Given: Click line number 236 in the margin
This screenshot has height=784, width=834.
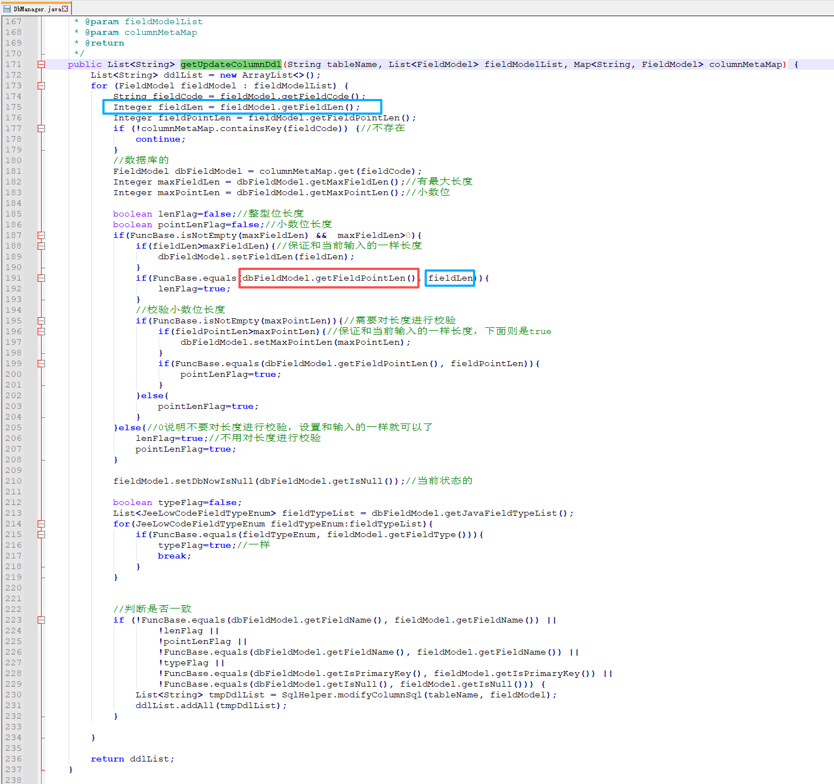Looking at the screenshot, I should pyautogui.click(x=13, y=759).
